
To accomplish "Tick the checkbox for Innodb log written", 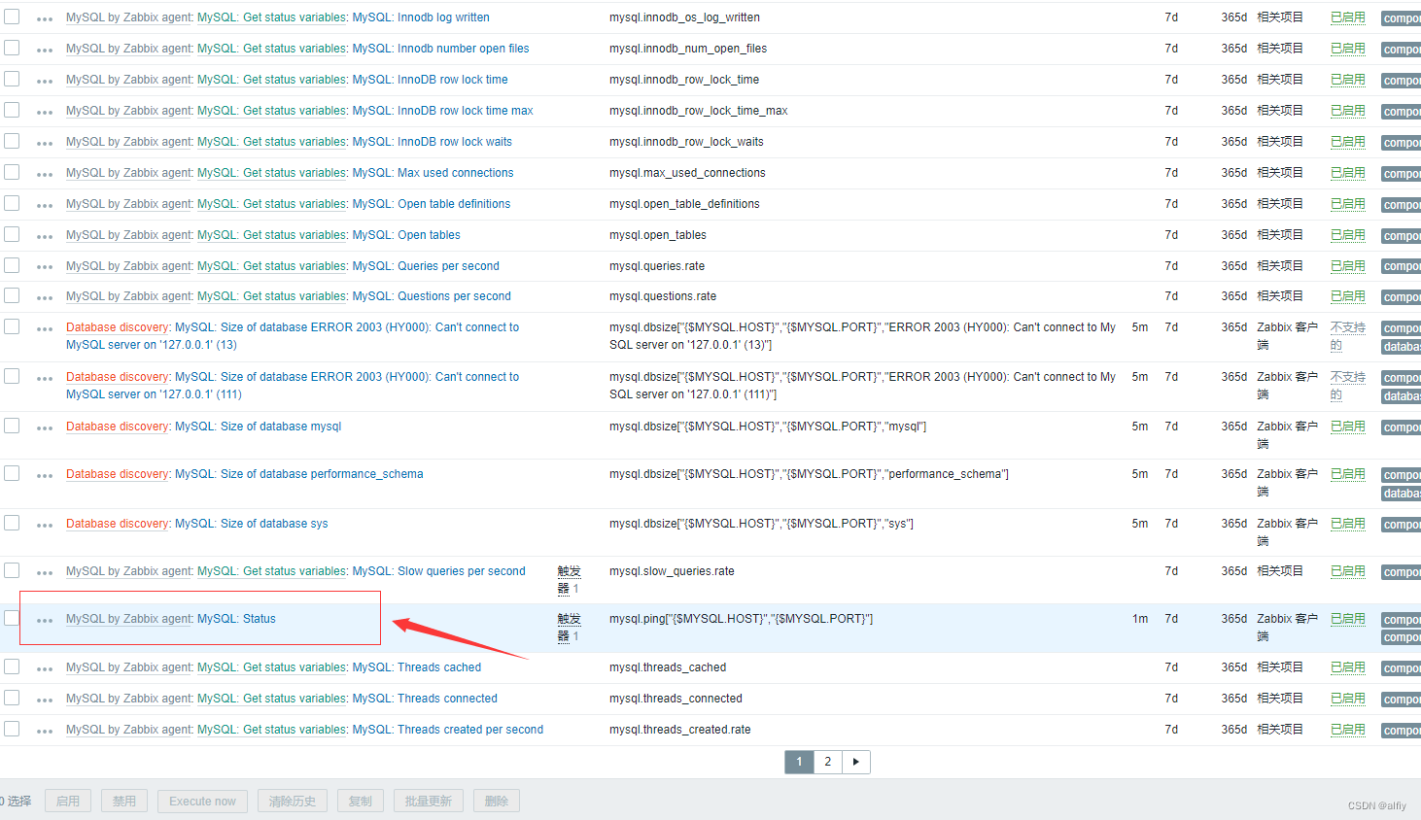I will (12, 17).
